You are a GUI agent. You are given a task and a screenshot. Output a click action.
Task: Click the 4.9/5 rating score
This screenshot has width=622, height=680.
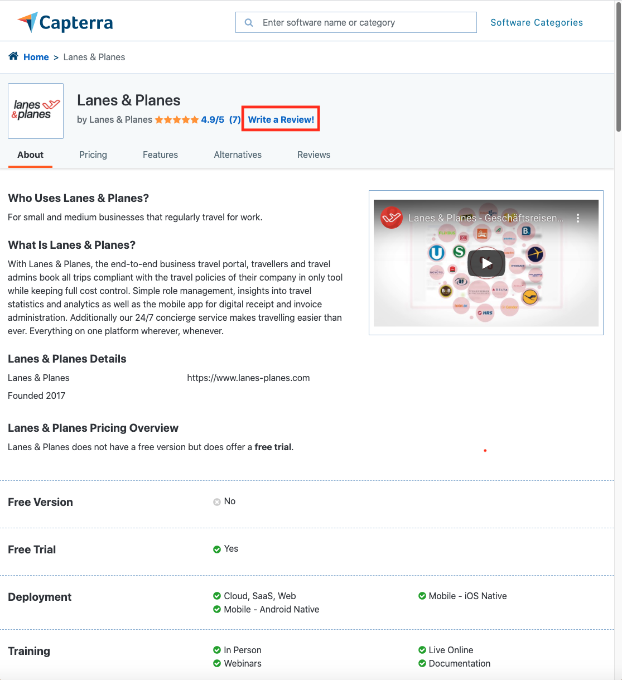(213, 119)
